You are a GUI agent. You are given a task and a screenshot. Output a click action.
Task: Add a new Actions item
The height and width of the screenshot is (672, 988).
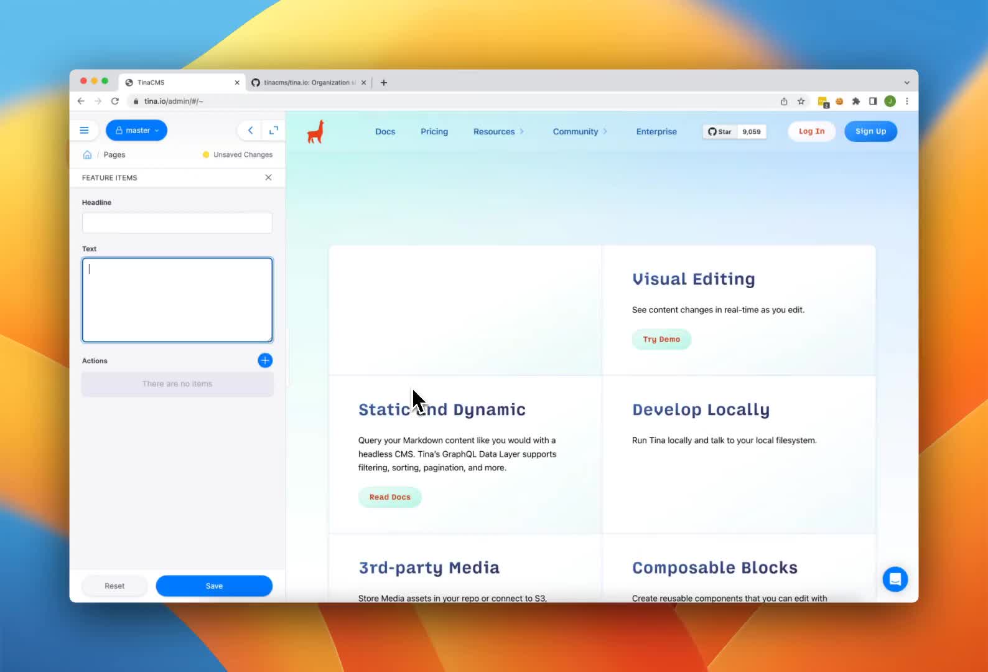[265, 360]
